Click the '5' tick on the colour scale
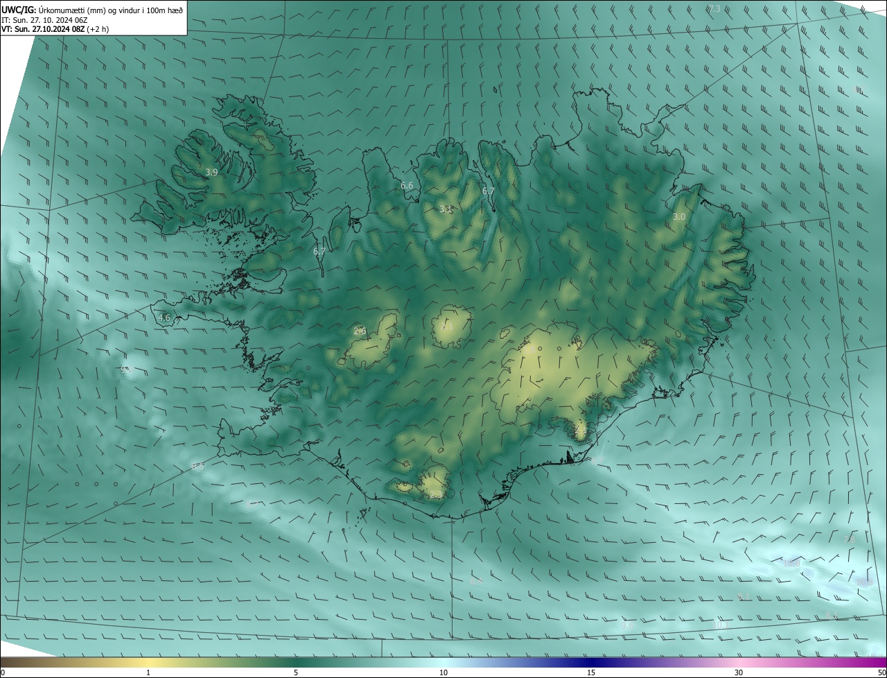The image size is (887, 678). [x=296, y=673]
